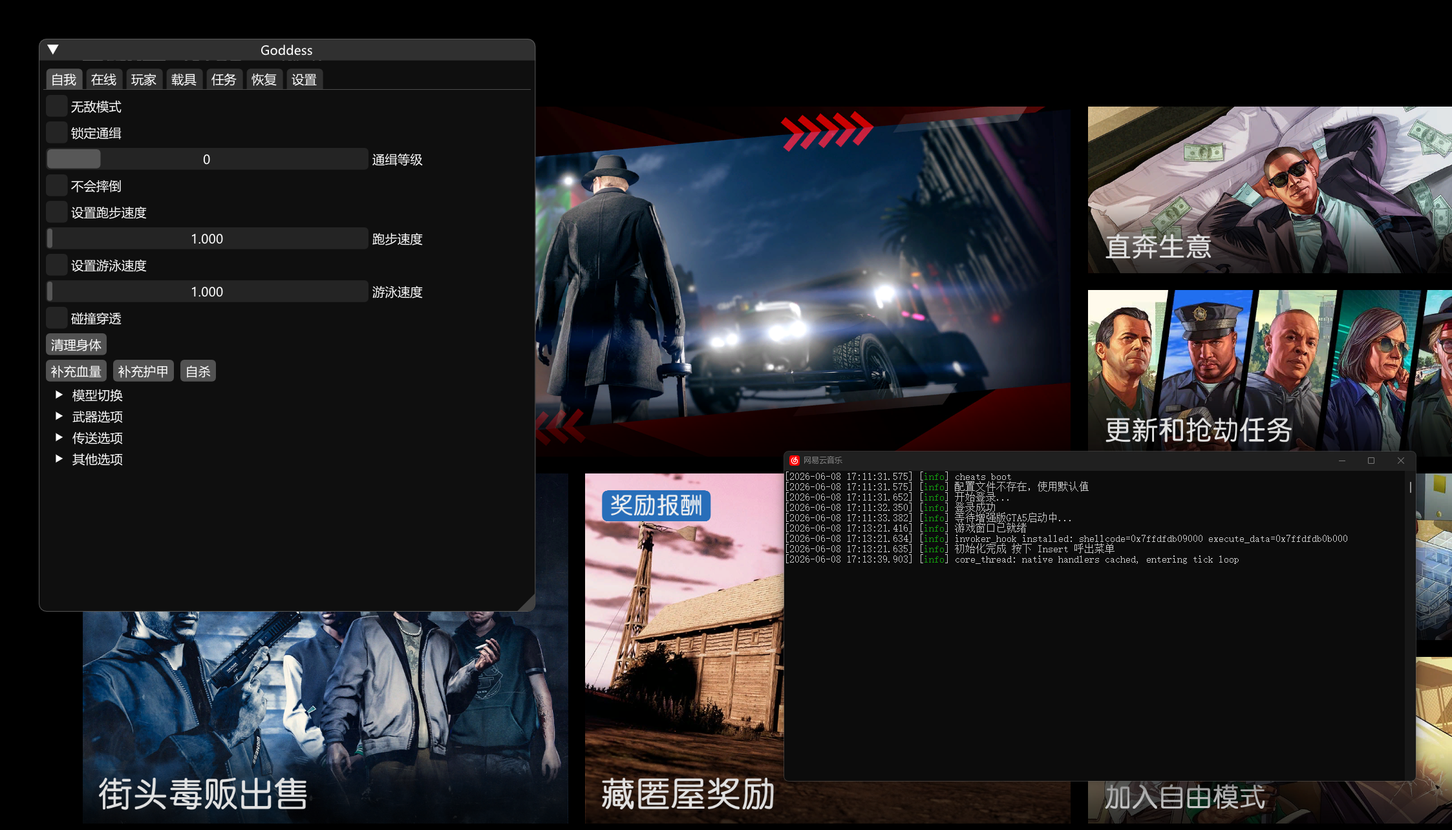Expand the 传送选项 section
Screen dimensions: 1452x830
pyautogui.click(x=59, y=437)
